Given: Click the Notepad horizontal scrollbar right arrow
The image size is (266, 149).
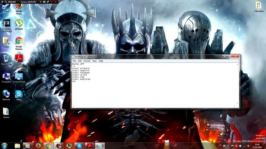Looking at the screenshot, I should click(234, 106).
